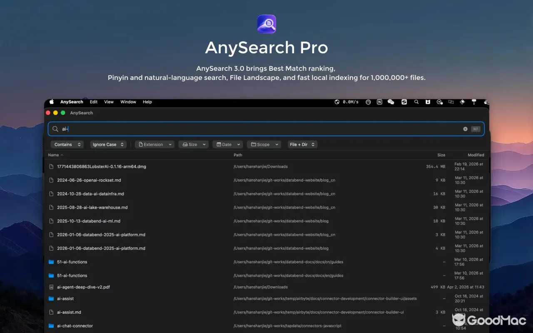Viewport: 533px width, 333px height.
Task: Open the Apple menu icon
Action: (x=52, y=102)
